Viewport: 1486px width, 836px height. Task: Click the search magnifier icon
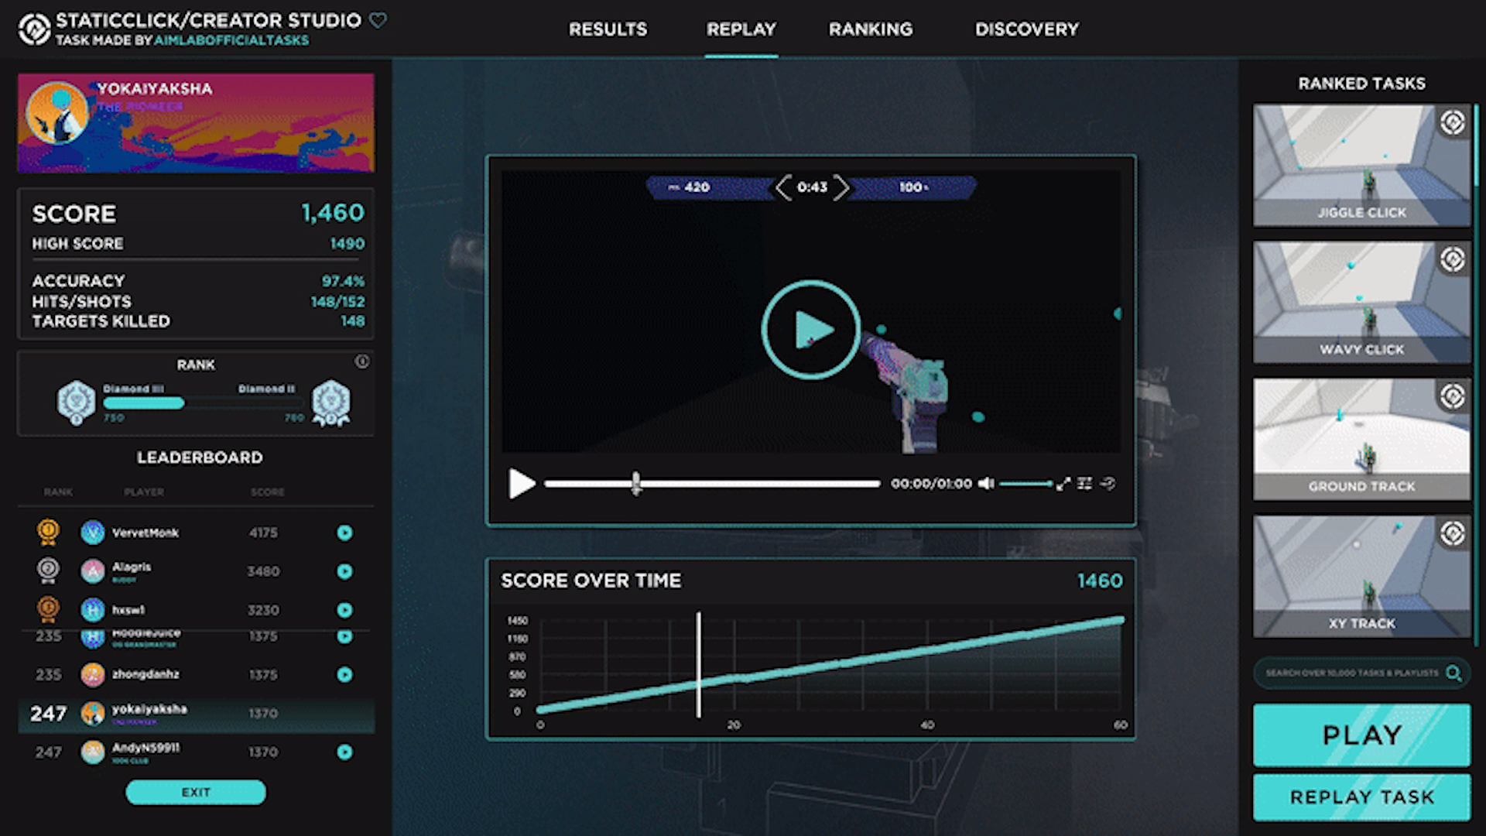click(x=1453, y=673)
